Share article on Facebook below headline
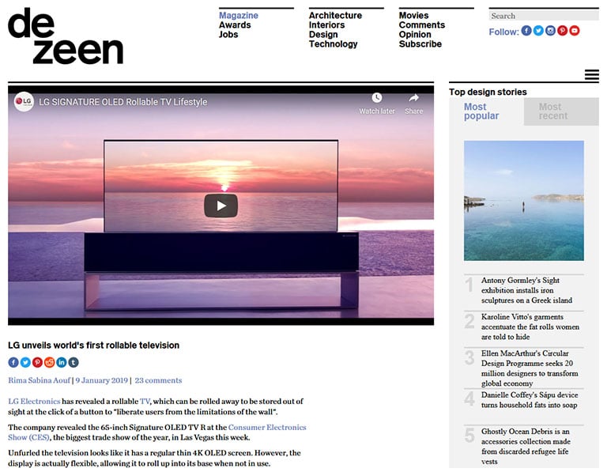 [x=13, y=362]
